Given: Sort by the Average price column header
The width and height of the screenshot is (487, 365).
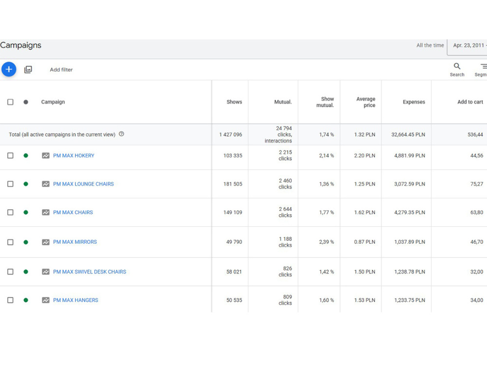Looking at the screenshot, I should pos(366,102).
